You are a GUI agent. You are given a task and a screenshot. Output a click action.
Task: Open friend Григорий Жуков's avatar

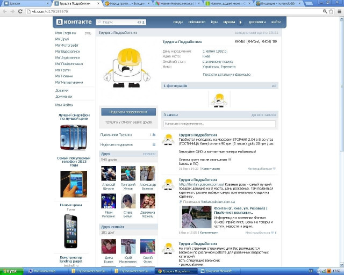pos(128,173)
